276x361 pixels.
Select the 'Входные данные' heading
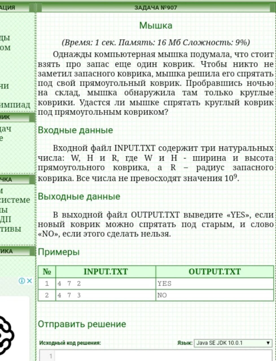(x=75, y=130)
